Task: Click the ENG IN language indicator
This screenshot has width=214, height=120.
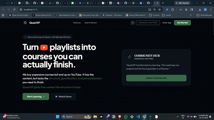Action: 183,117
